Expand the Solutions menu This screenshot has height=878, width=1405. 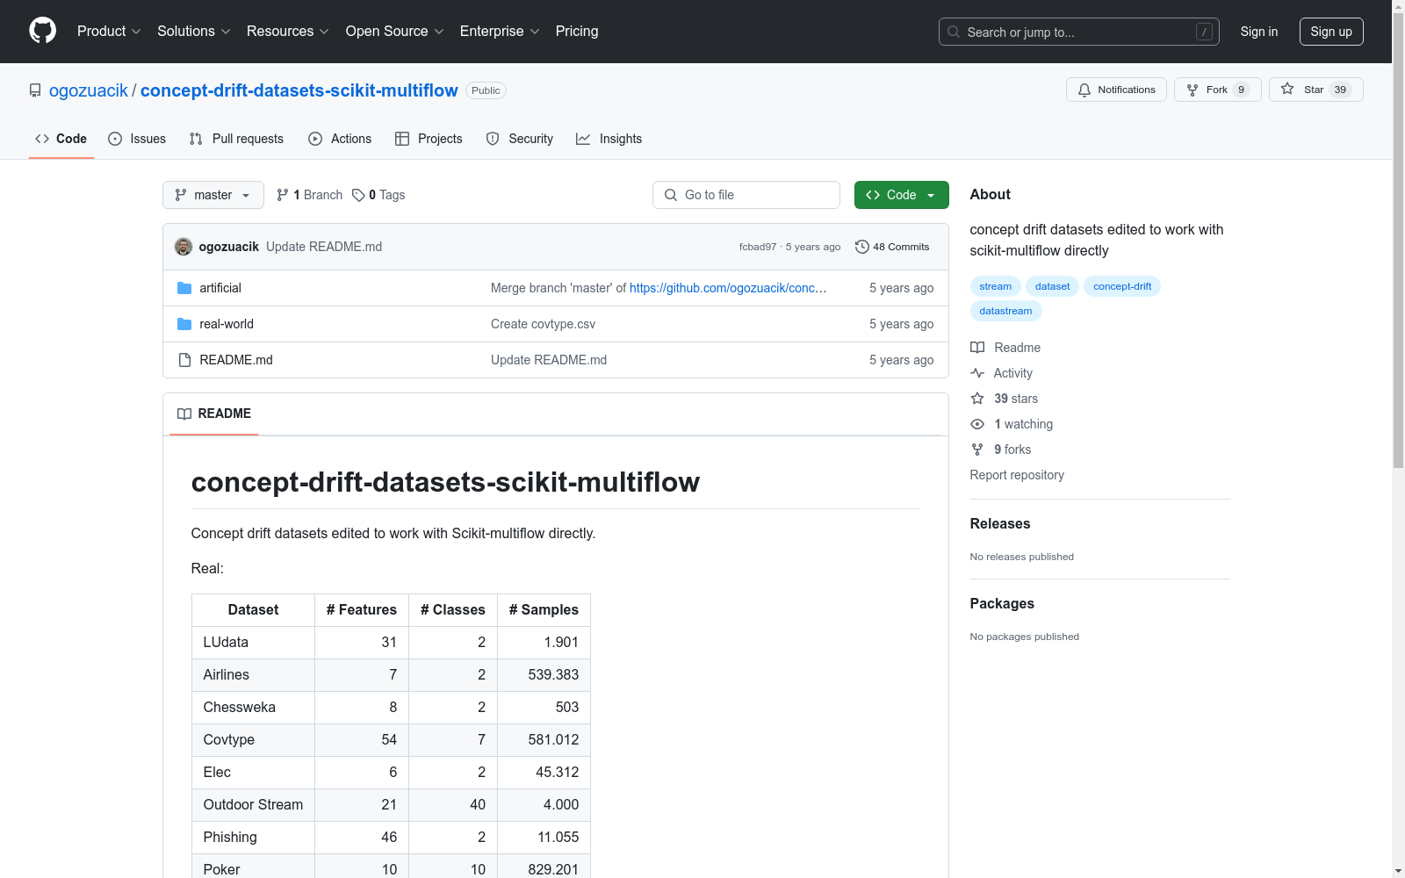pos(194,32)
